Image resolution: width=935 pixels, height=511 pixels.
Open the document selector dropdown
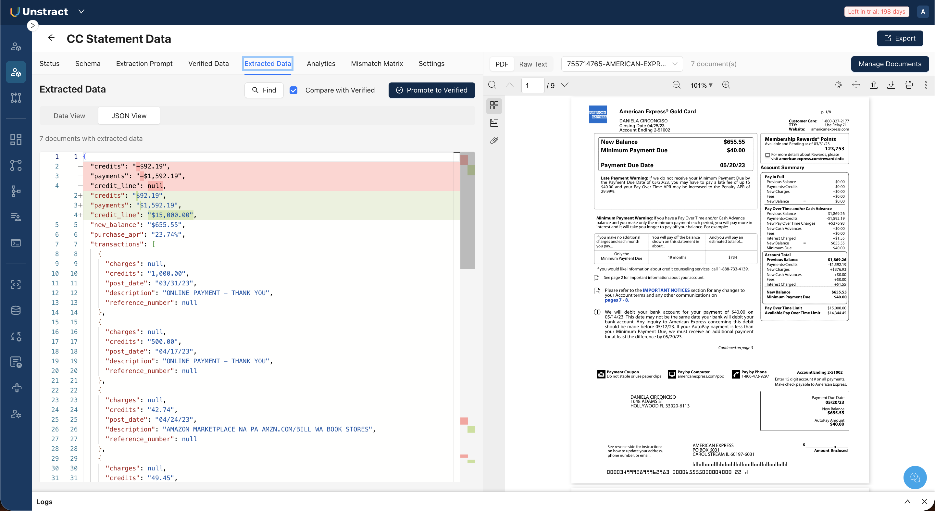(622, 64)
